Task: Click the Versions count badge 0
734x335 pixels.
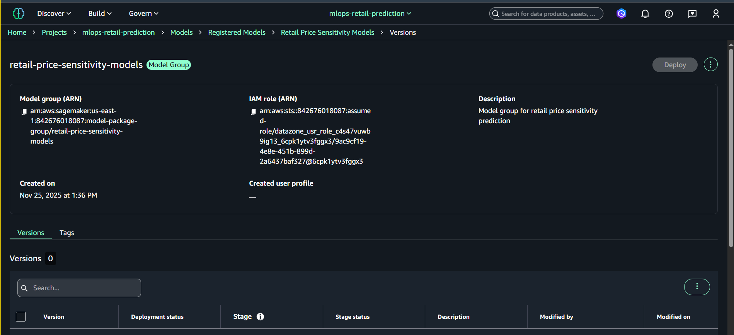Action: pos(50,259)
